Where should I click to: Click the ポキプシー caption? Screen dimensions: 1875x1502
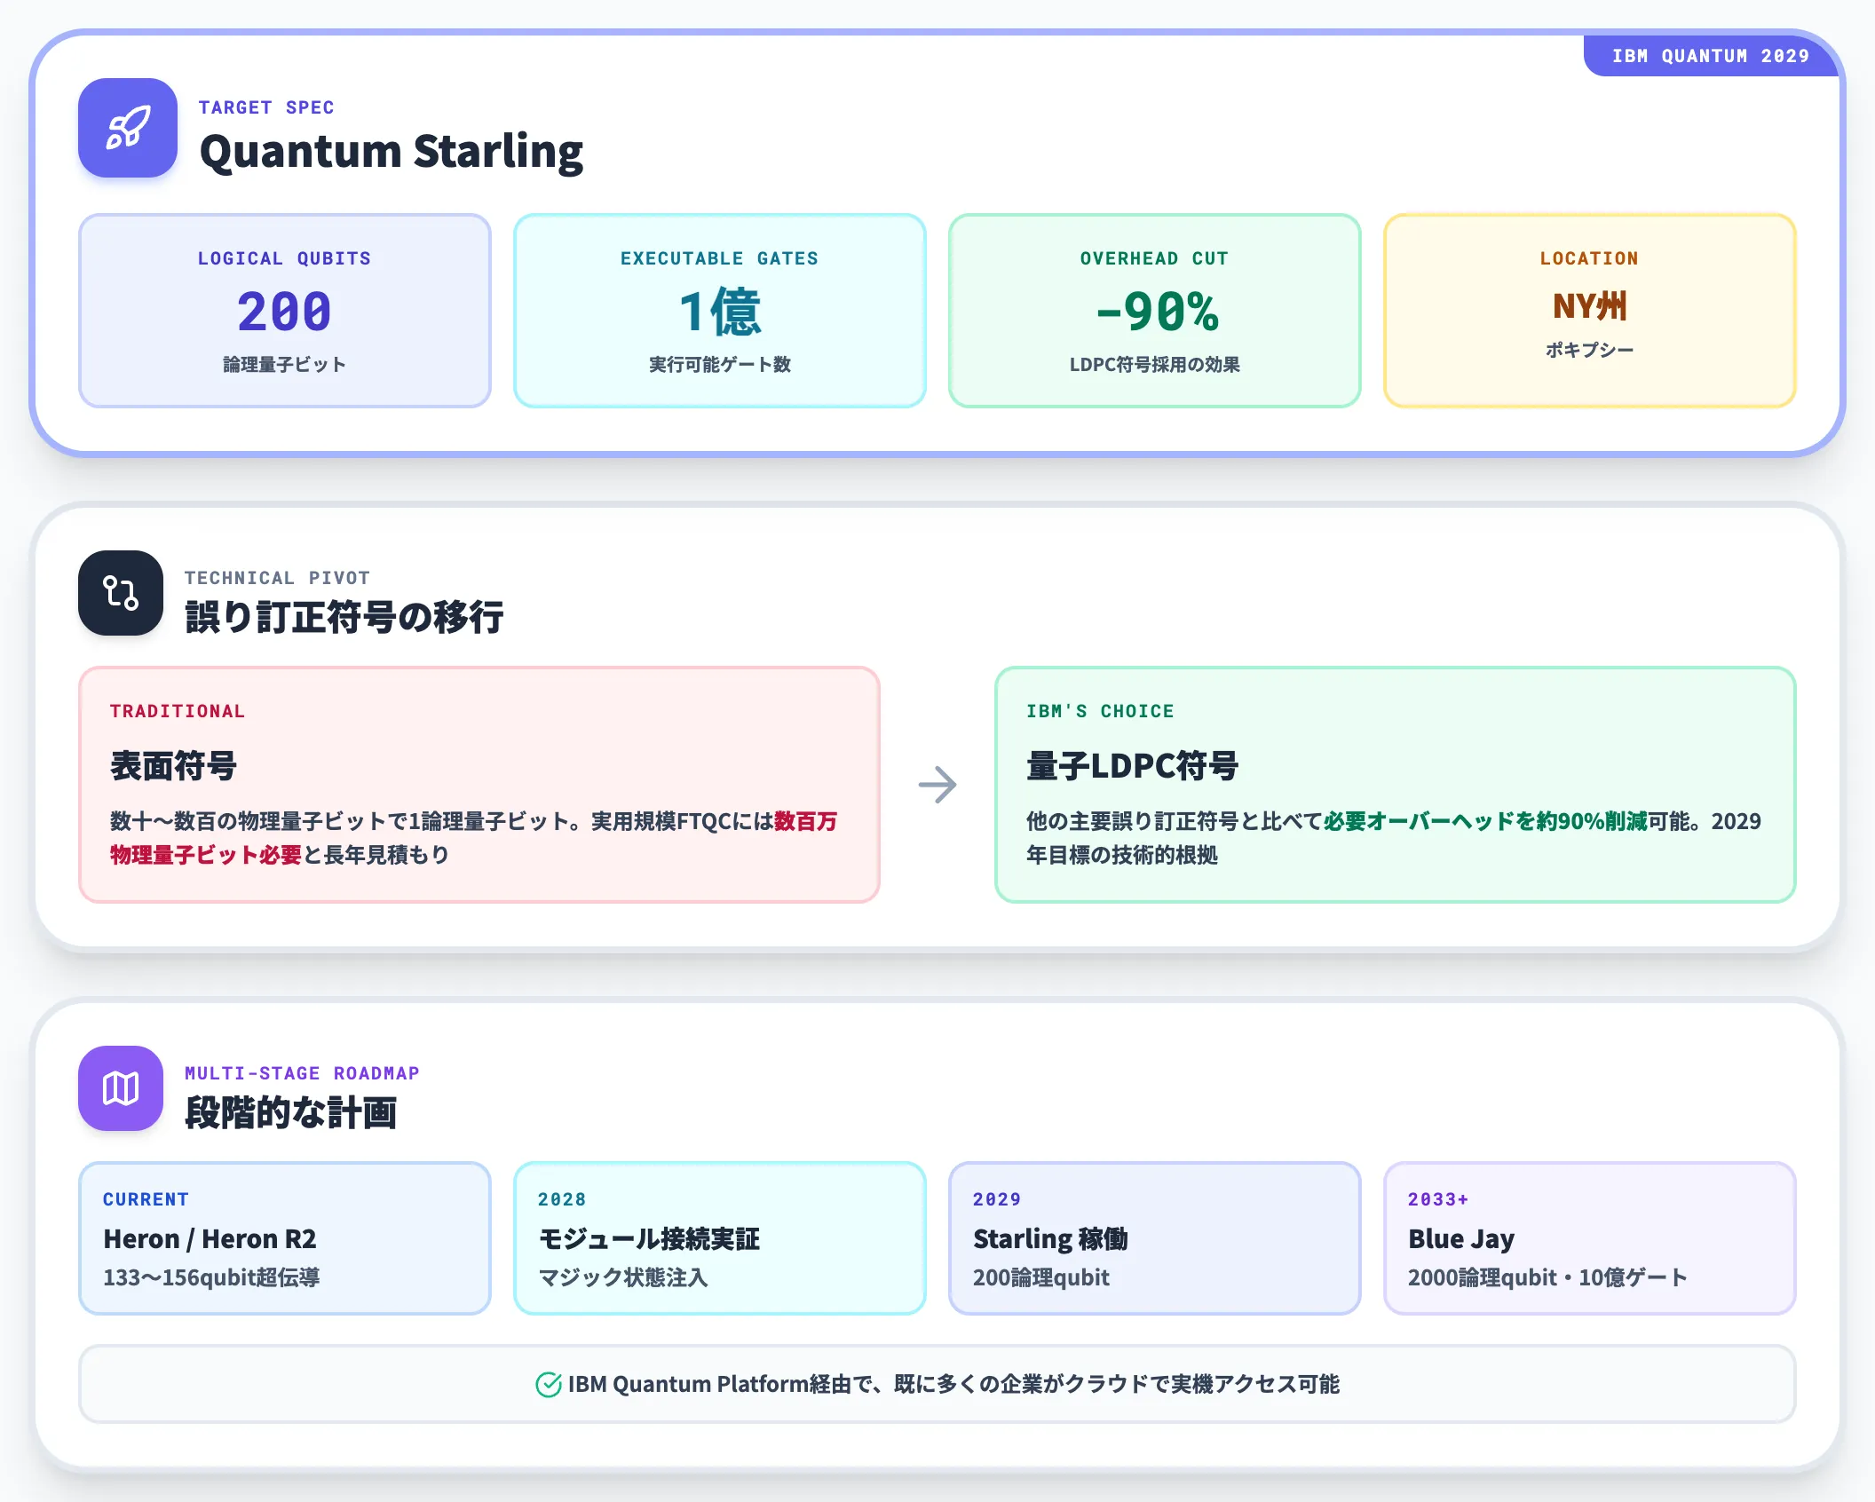click(1590, 350)
